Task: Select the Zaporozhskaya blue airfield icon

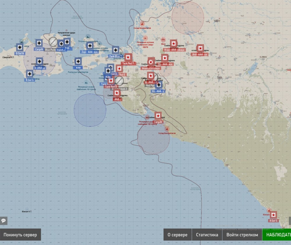Action: click(90, 46)
